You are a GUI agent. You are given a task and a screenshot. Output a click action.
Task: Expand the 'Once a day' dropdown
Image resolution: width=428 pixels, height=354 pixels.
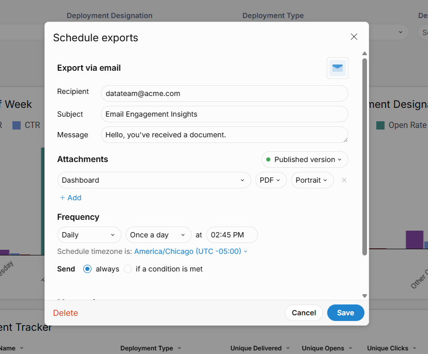coord(158,235)
